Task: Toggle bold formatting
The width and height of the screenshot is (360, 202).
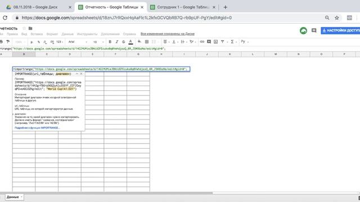Action: click(x=110, y=42)
